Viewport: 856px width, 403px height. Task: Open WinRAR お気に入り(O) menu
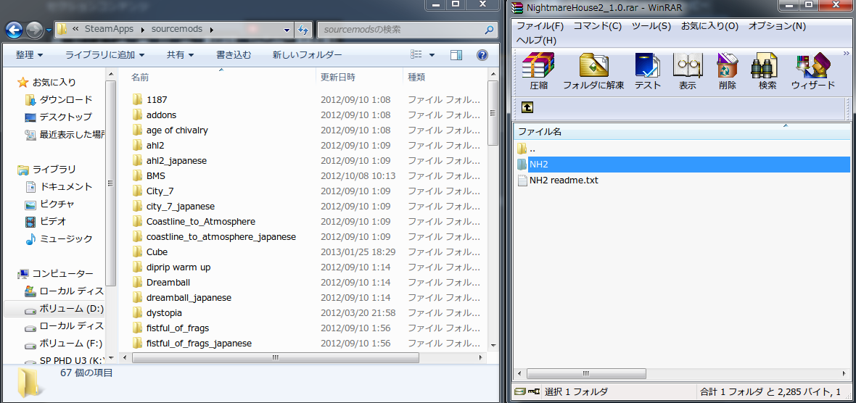(709, 25)
